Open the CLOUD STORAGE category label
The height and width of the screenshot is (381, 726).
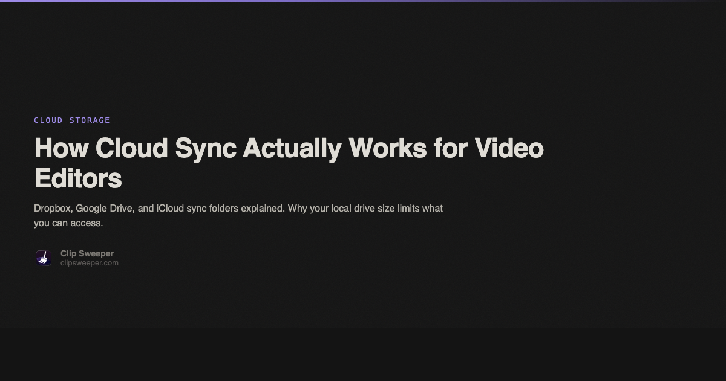point(72,120)
